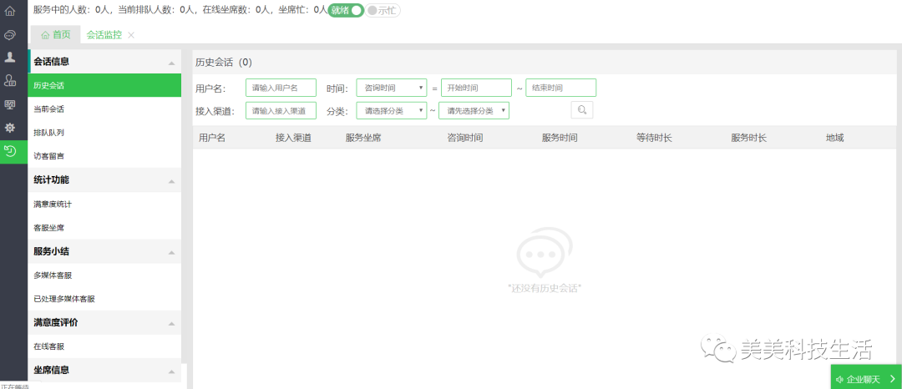Open the home icon in left sidebar
902x389 pixels.
click(x=10, y=11)
